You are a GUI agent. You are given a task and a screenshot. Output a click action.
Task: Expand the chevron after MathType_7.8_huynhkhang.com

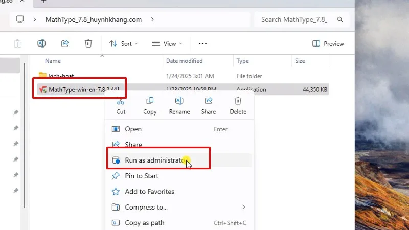click(152, 19)
